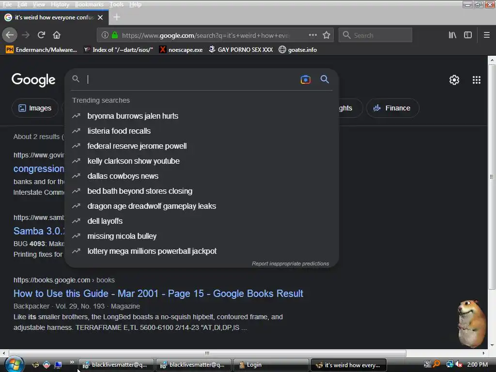The height and width of the screenshot is (372, 496).
Task: Open the File menu
Action: click(7, 4)
